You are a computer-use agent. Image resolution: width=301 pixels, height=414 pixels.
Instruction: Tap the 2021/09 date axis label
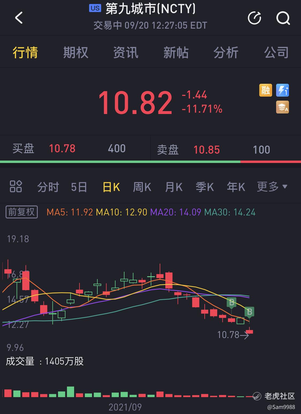125,407
